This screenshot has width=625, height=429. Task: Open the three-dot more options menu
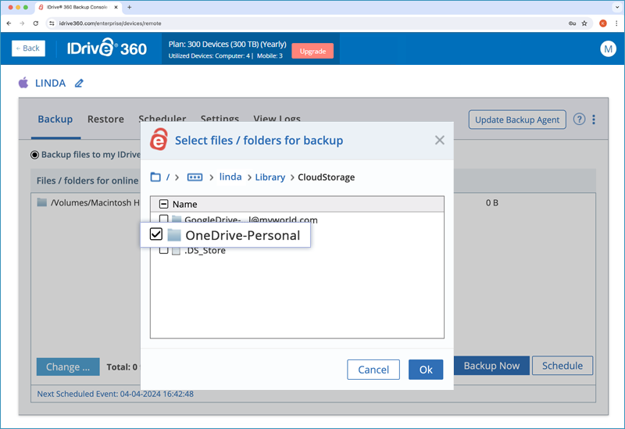(594, 120)
